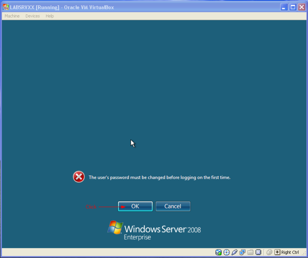Open the Machine menu
This screenshot has height=258, width=308.
coord(12,16)
